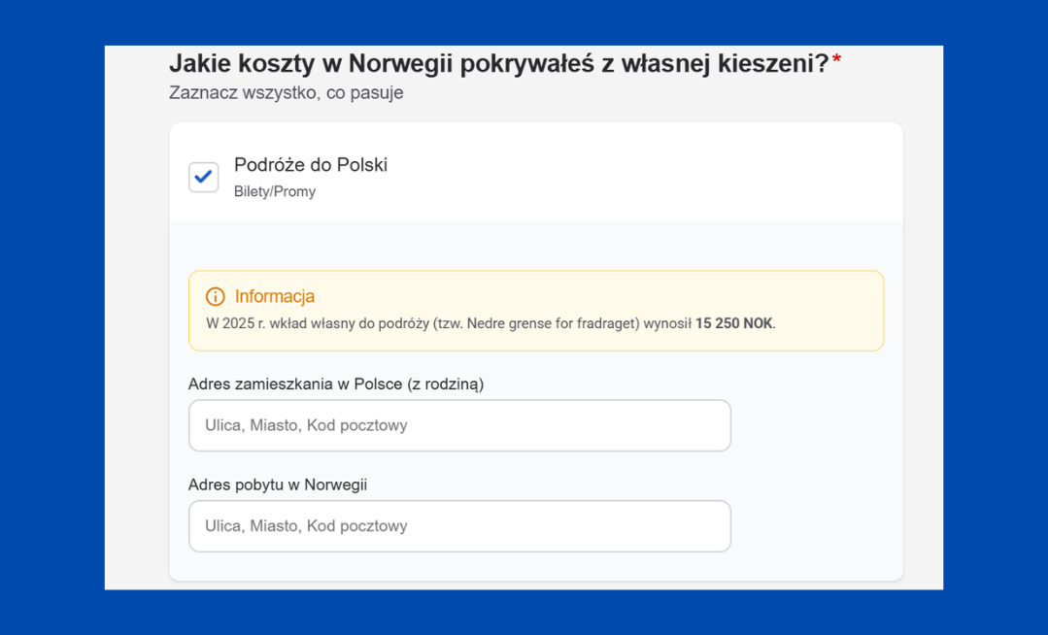Click the 'Zaznacz wszystko, co pasuje' hint
The height and width of the screenshot is (635, 1048).
coord(286,93)
